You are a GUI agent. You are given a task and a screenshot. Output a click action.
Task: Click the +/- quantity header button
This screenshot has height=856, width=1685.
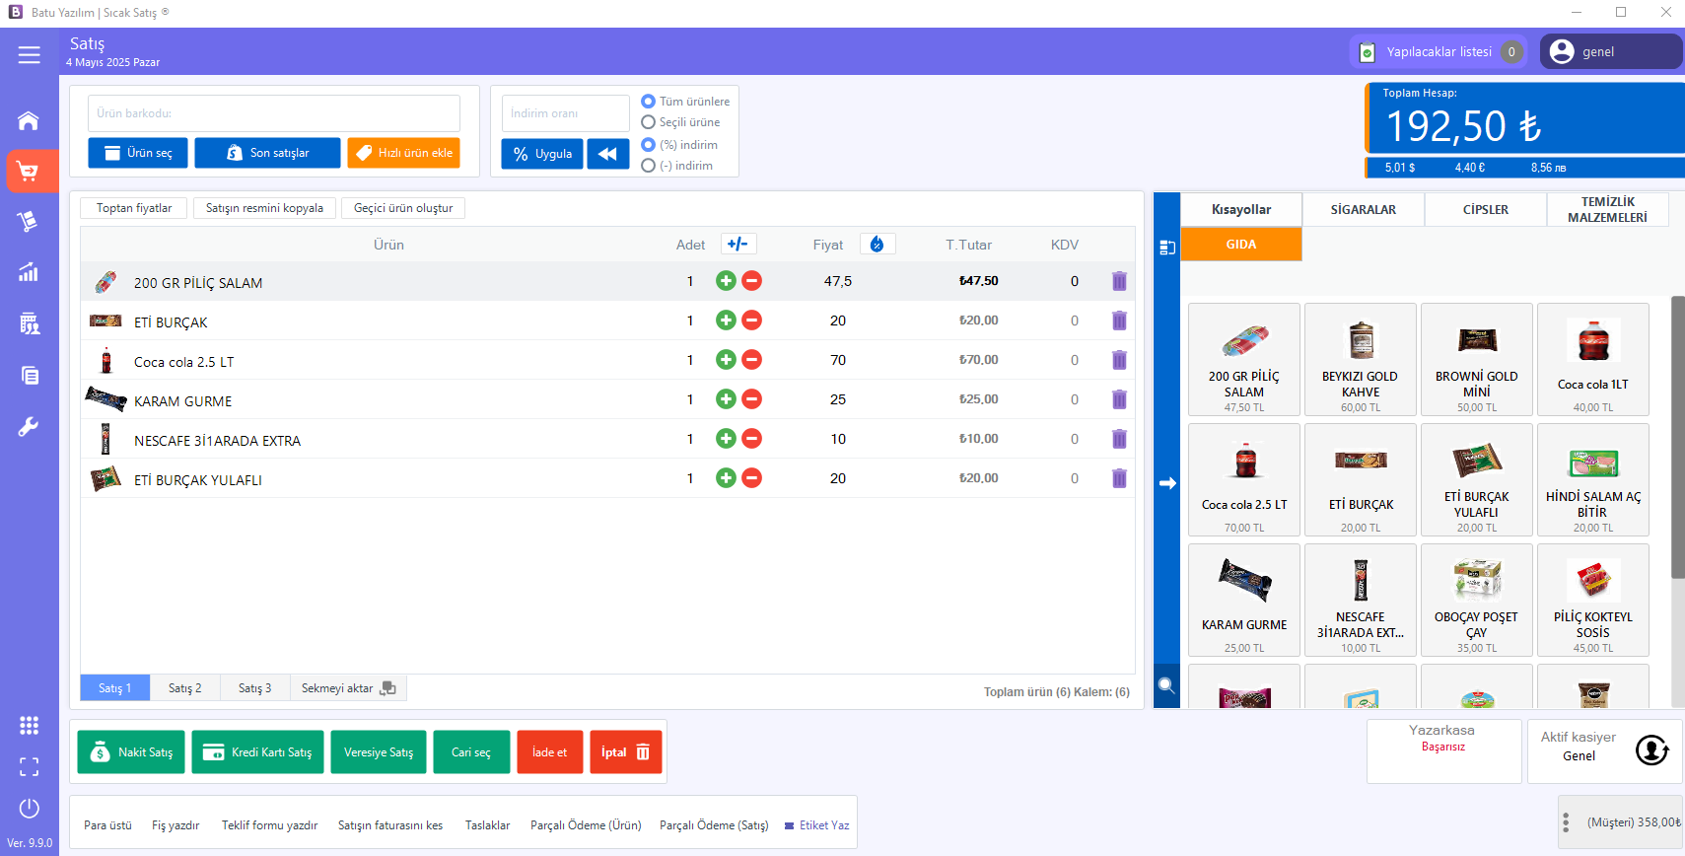point(738,244)
